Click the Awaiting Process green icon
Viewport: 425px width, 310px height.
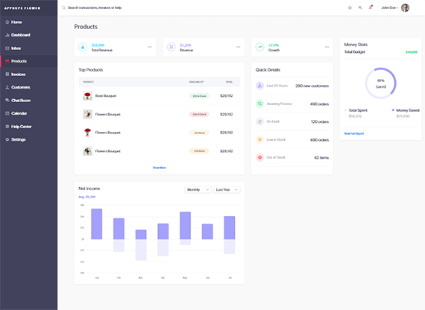[x=259, y=104]
